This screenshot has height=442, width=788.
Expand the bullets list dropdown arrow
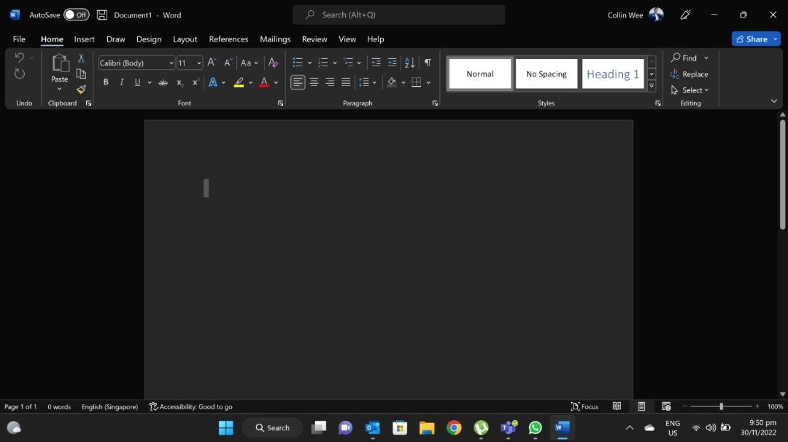point(309,63)
